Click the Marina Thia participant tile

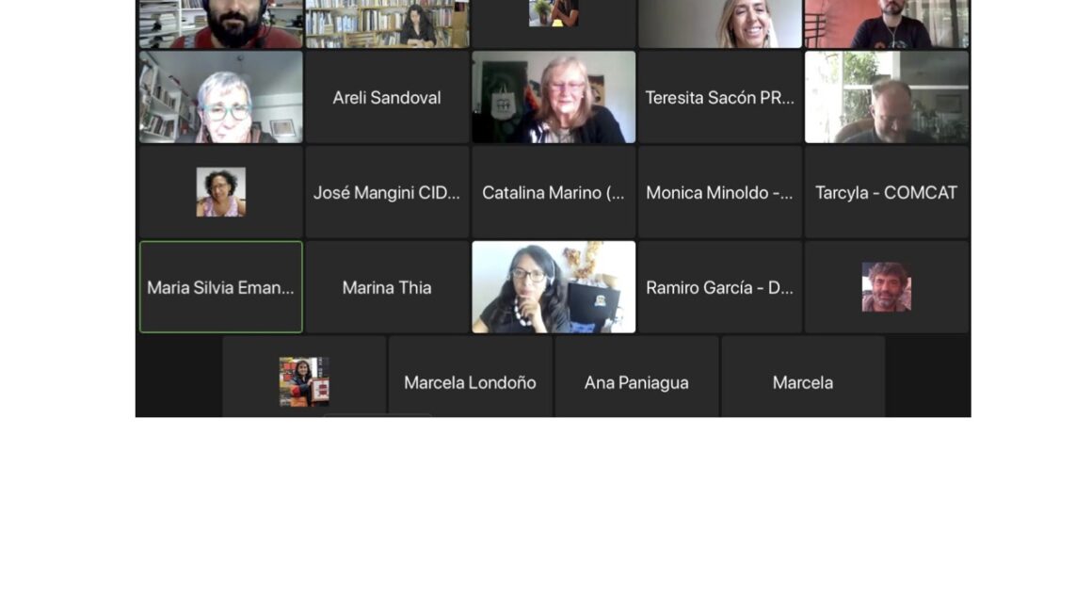tap(387, 287)
